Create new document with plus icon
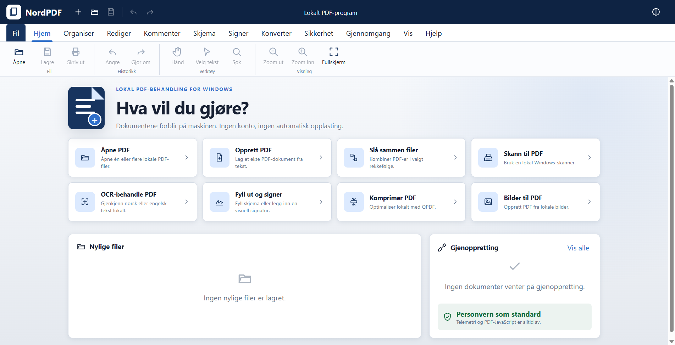Viewport: 675px width, 345px height. click(x=78, y=12)
